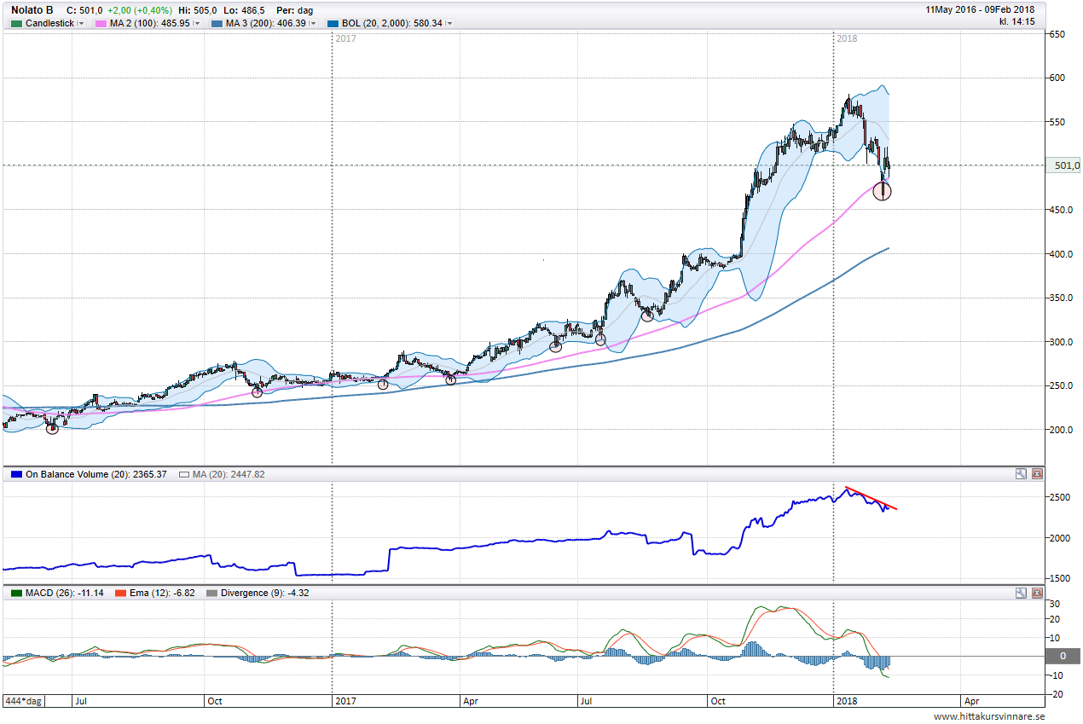
Task: Toggle the gray Divergence (9) legend marker
Action: point(212,593)
